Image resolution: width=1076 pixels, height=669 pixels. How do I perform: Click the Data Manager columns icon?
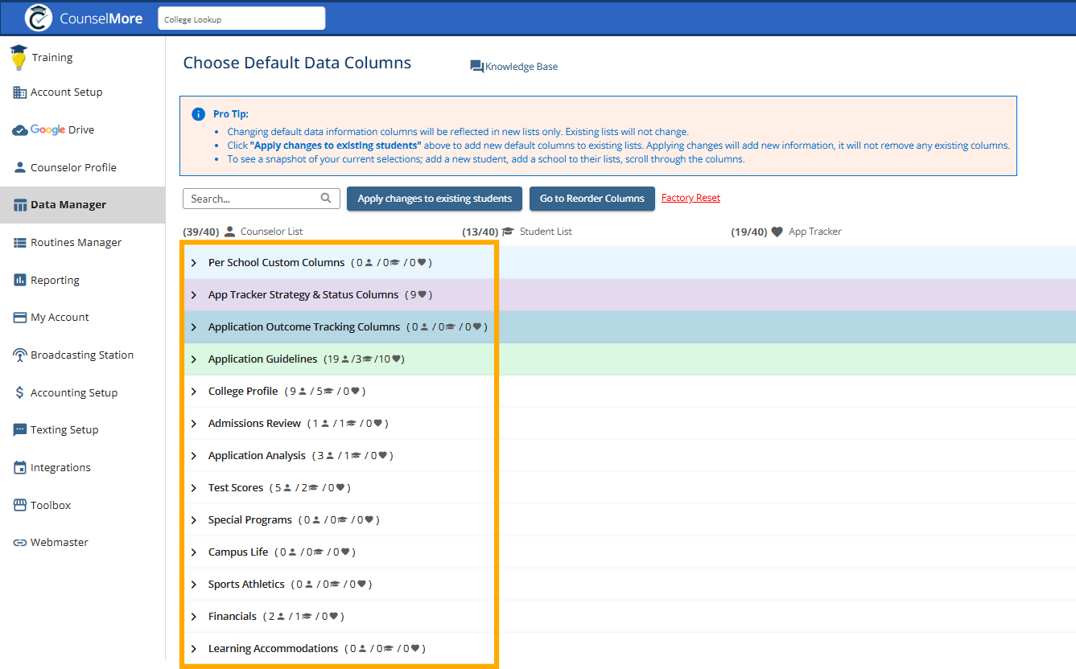click(x=20, y=205)
